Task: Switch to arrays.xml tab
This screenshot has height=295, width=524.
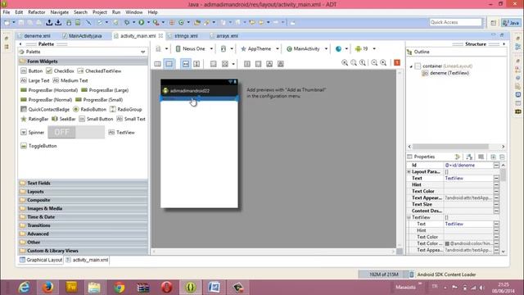Action: click(224, 36)
